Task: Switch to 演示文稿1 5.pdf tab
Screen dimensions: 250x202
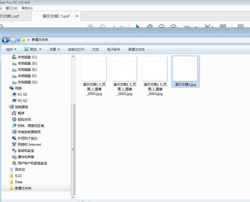Action: [x=56, y=16]
